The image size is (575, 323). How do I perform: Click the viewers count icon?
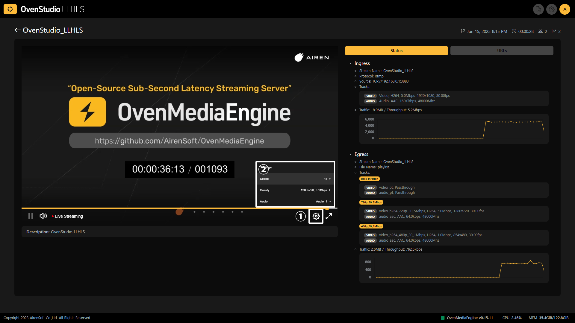[x=541, y=31]
